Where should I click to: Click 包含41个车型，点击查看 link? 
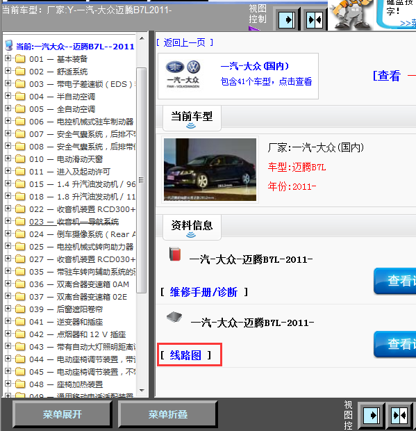(x=266, y=81)
